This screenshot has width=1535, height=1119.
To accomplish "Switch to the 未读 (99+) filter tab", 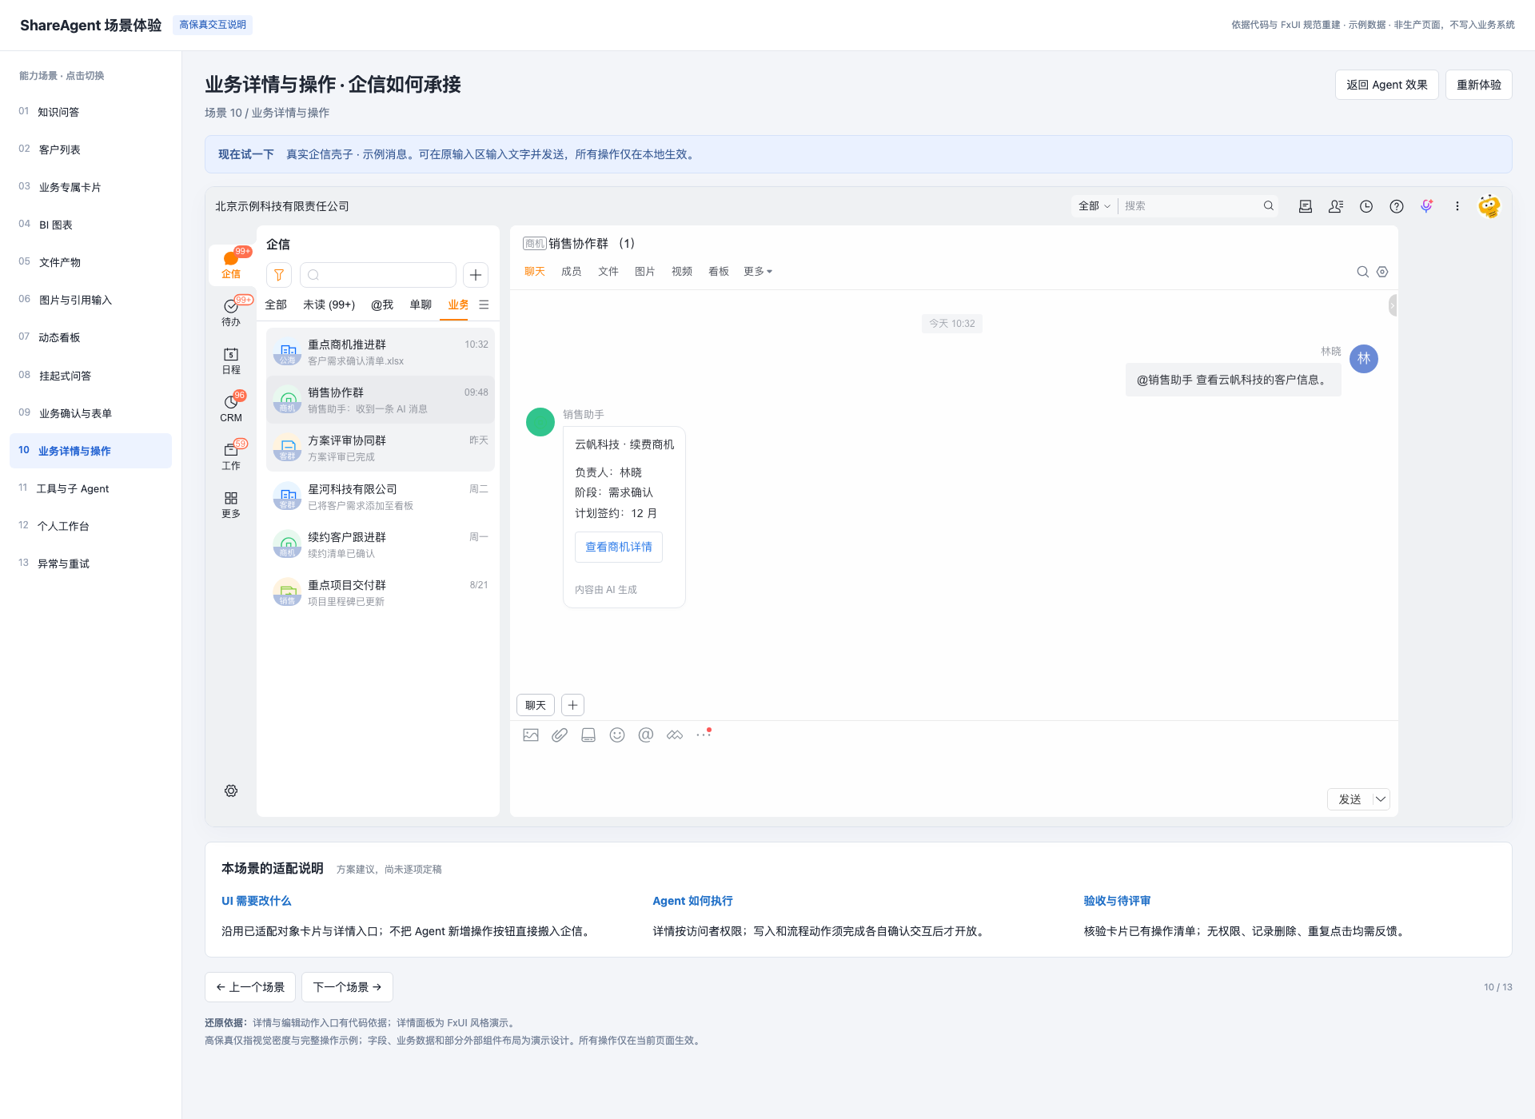I will 329,305.
